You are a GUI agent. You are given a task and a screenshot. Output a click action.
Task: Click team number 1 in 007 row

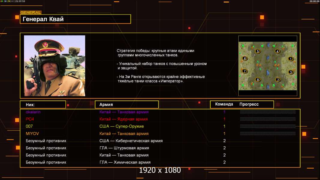click(224, 126)
